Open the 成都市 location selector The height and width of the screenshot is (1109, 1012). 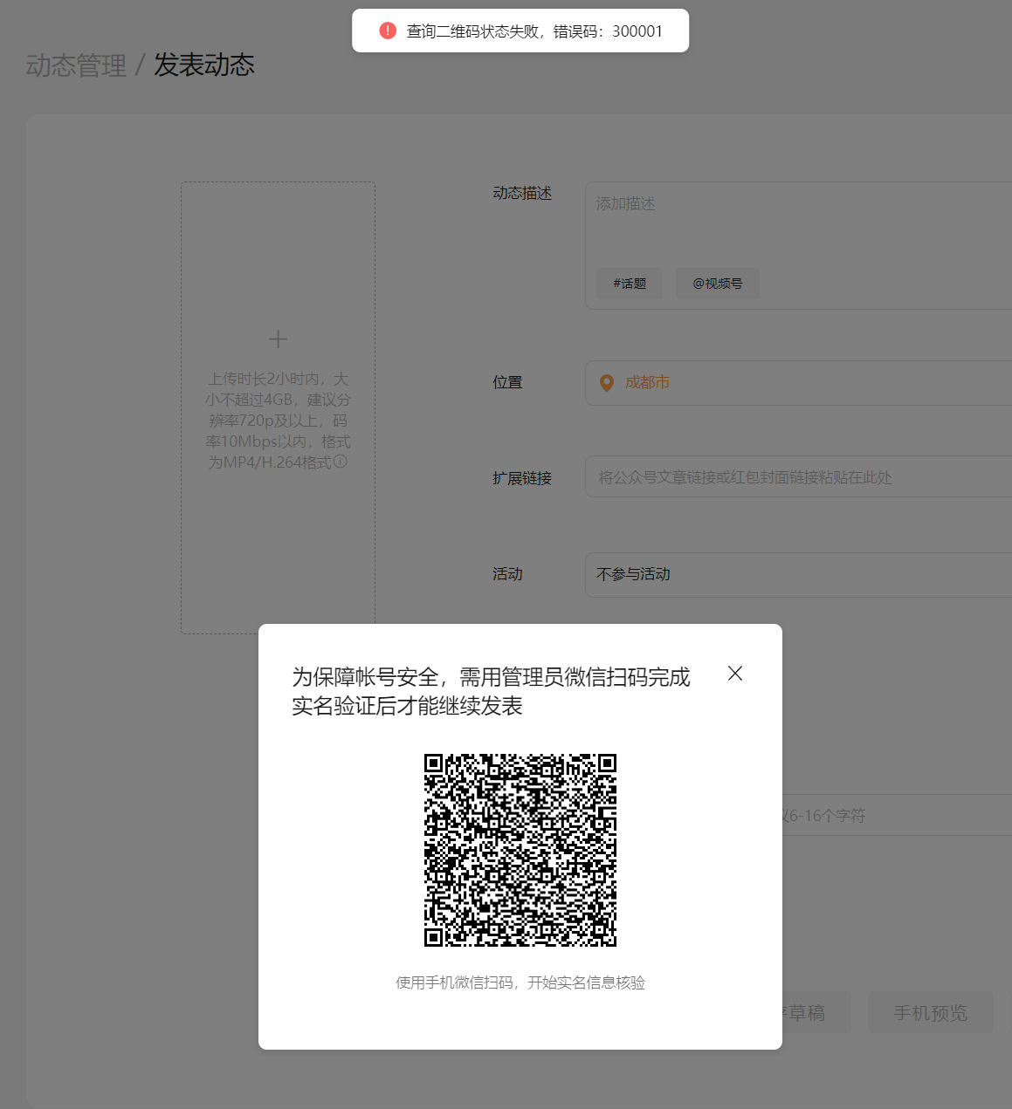coord(798,383)
